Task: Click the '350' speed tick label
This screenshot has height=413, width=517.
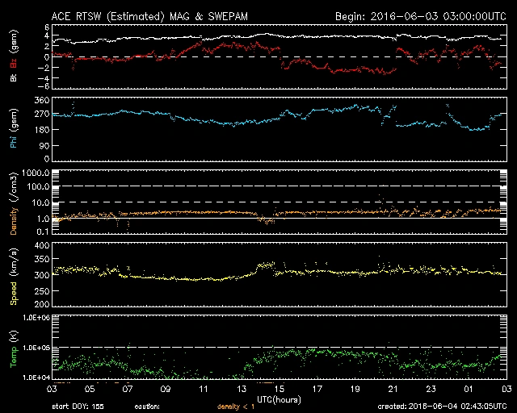Action: tap(41, 259)
